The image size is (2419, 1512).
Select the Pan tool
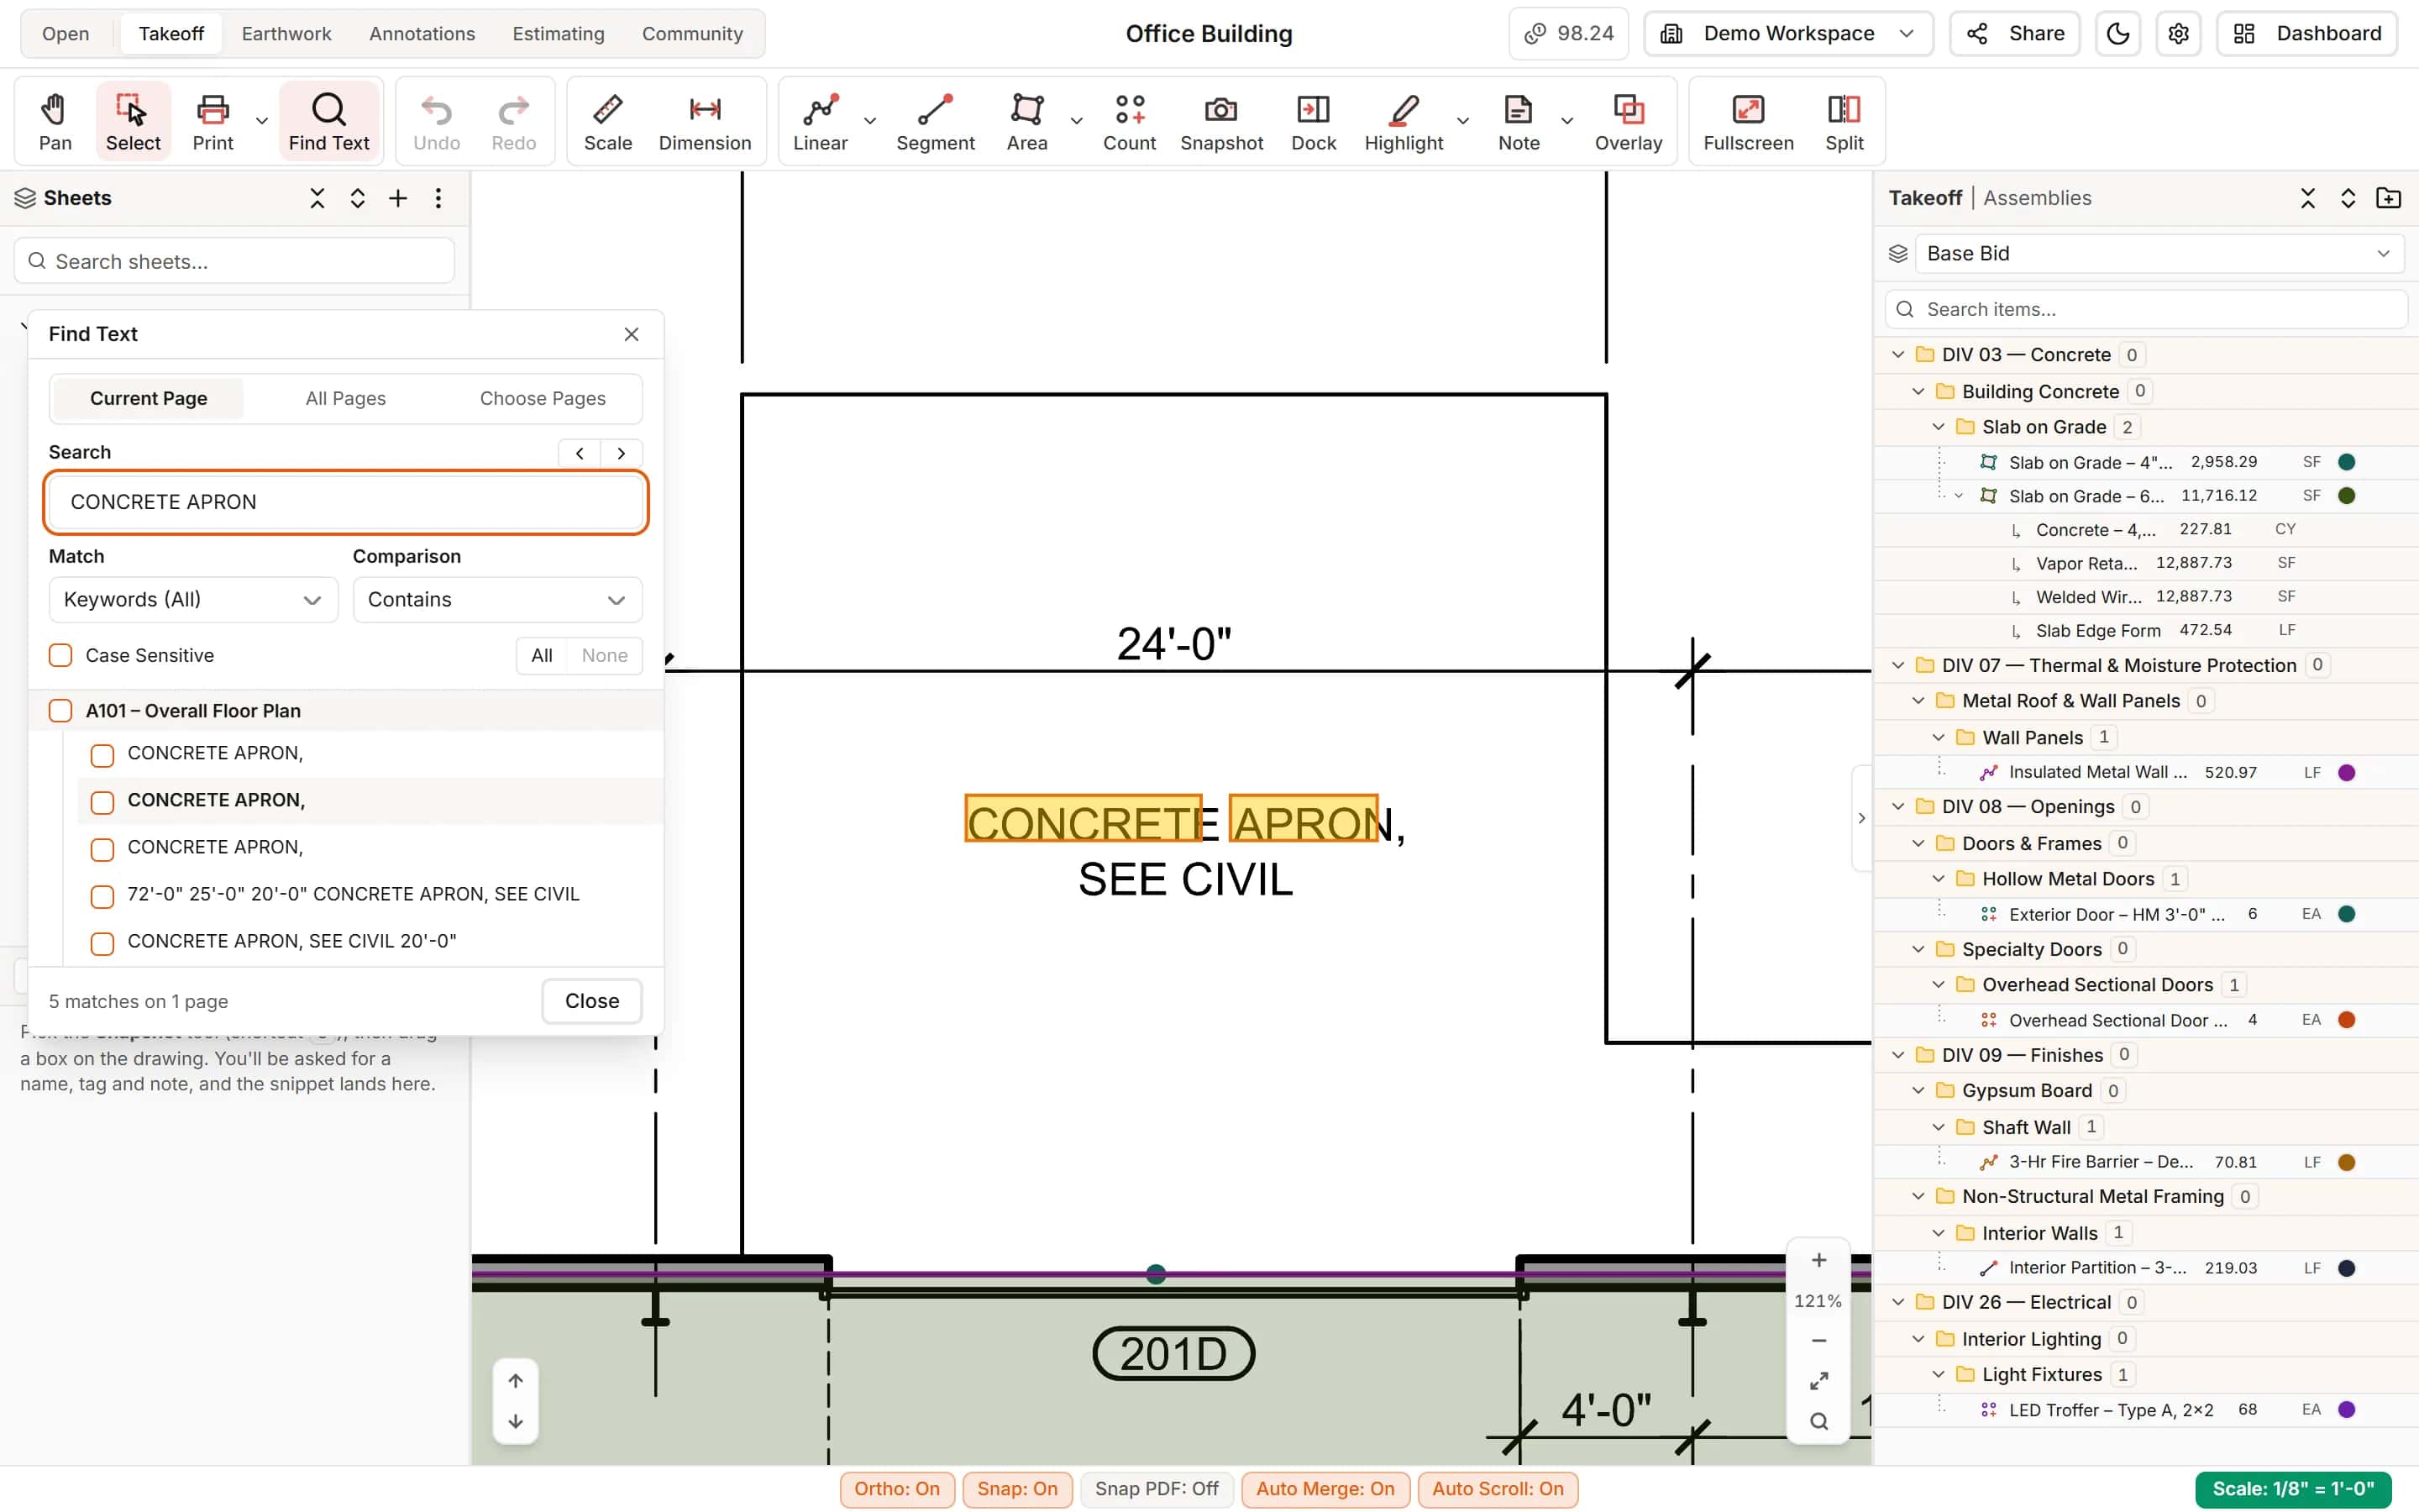click(55, 121)
